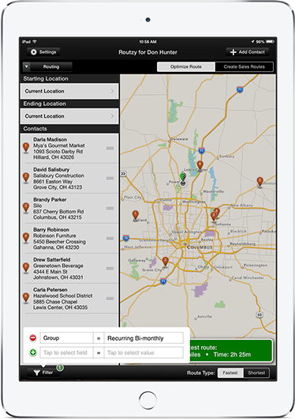
Task: Switch to the Optimize Route tab
Action: tap(186, 67)
